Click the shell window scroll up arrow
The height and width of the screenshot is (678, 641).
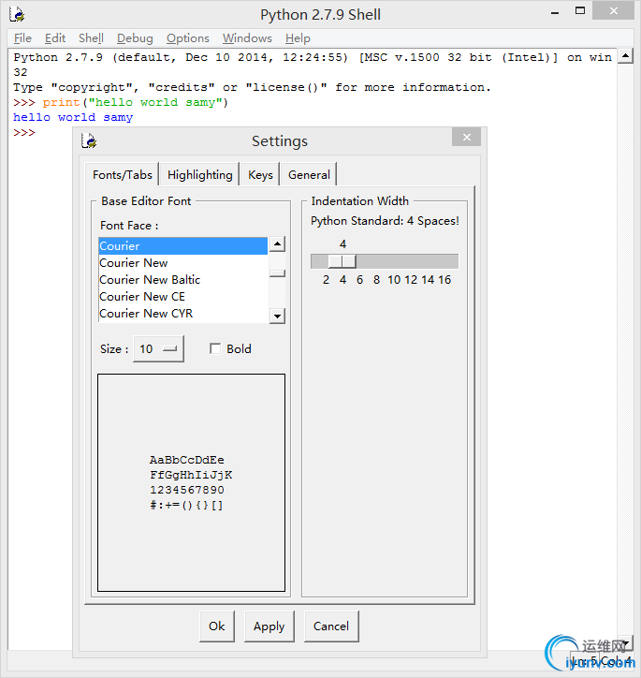click(x=625, y=56)
